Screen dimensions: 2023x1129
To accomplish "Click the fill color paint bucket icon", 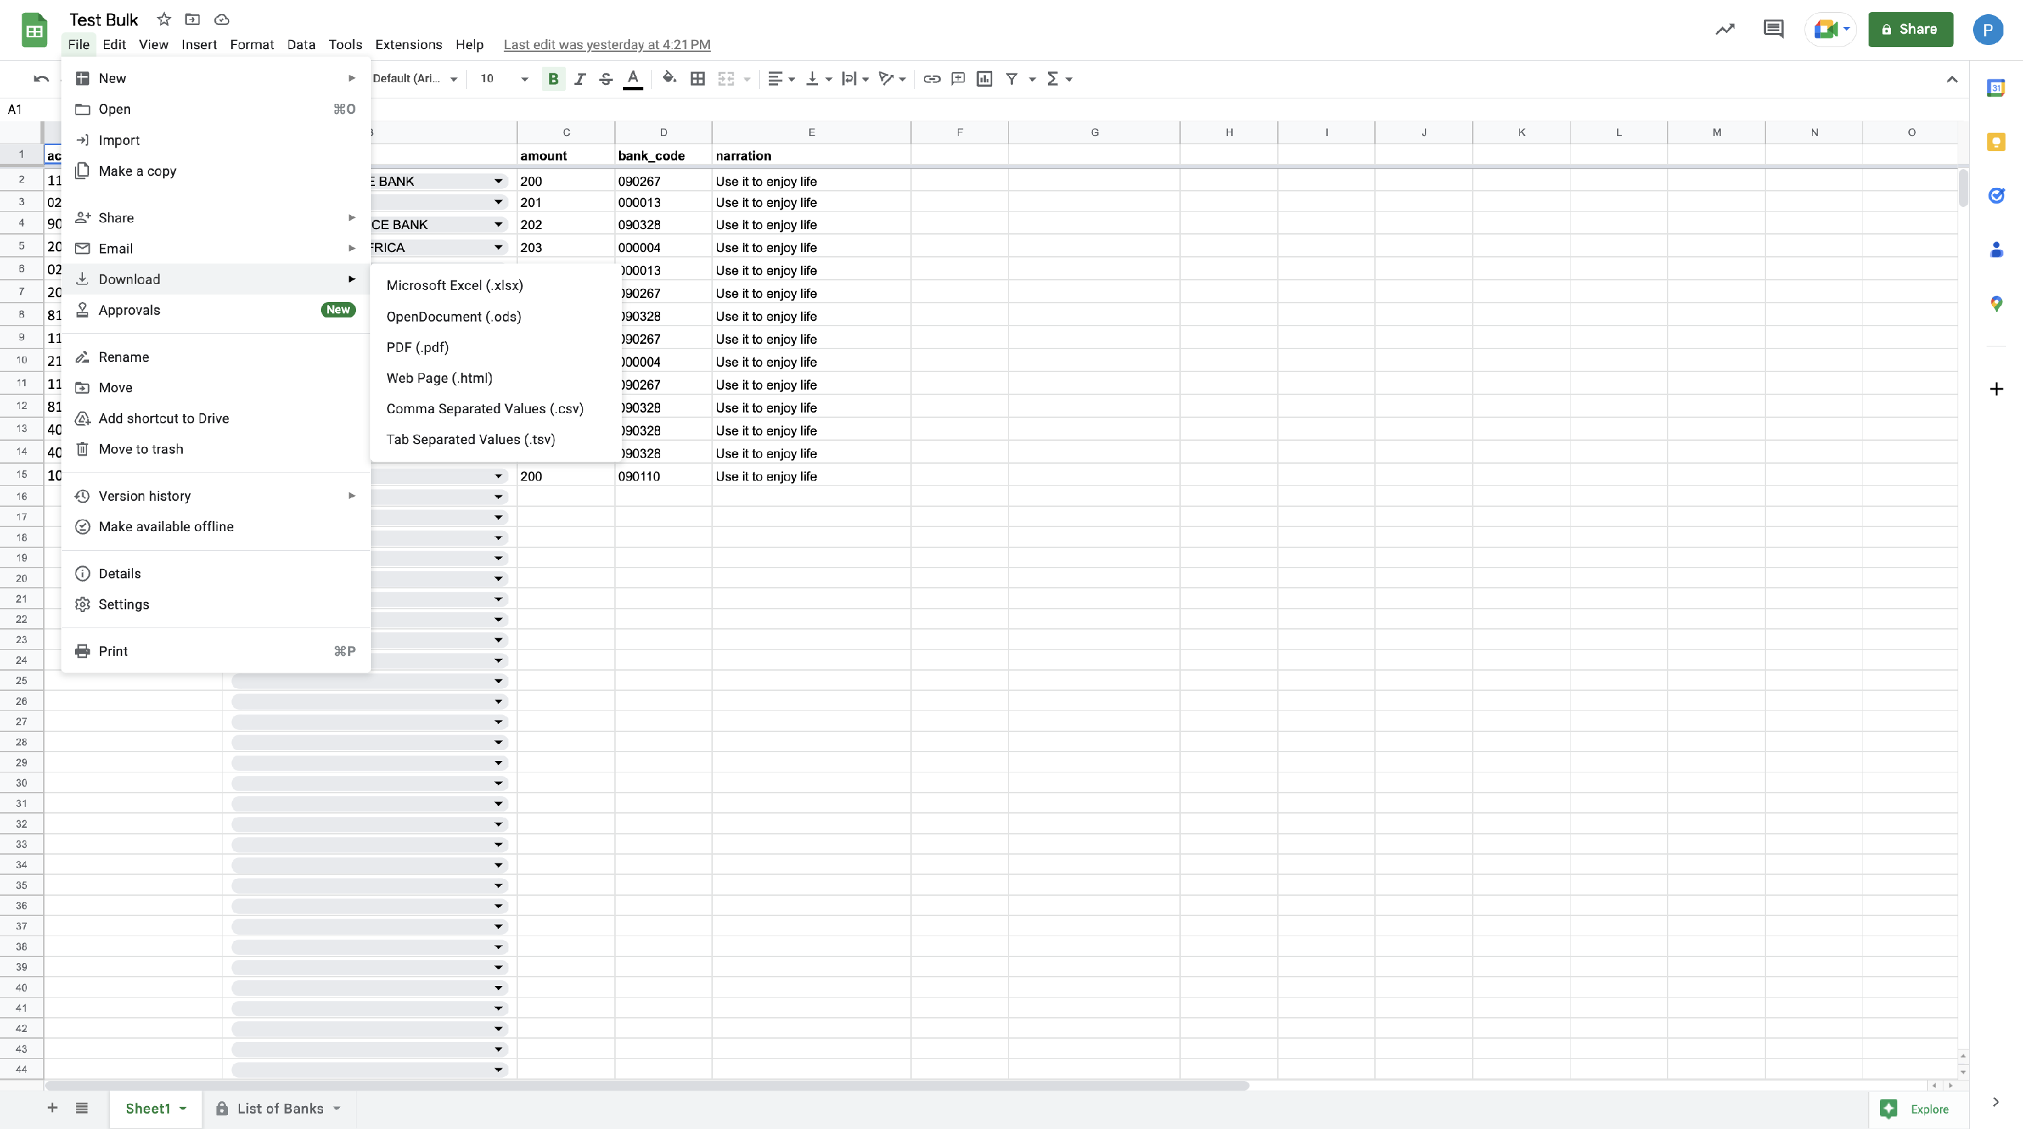I will click(x=668, y=78).
